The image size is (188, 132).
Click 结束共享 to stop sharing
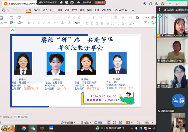(x=100, y=3)
